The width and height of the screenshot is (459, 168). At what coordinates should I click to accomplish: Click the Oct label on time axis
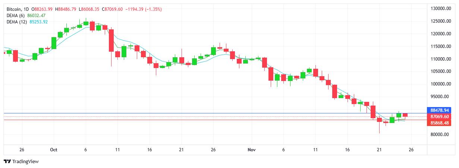point(53,150)
